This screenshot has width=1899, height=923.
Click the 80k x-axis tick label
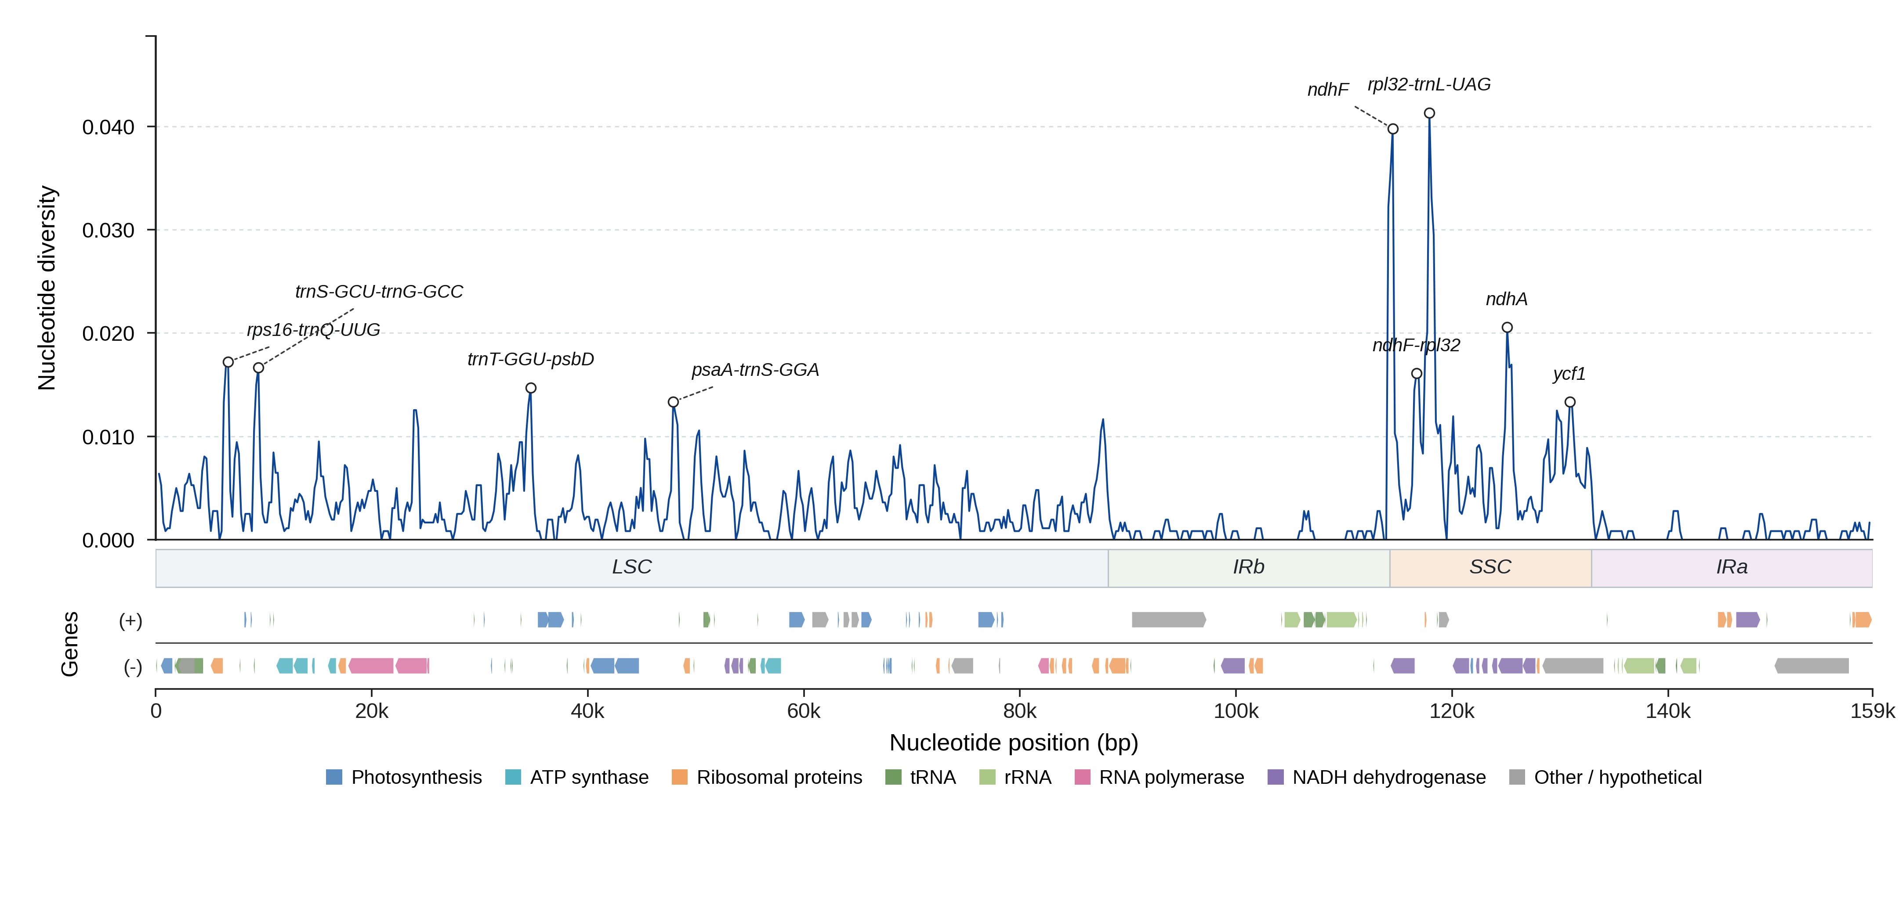1019,712
